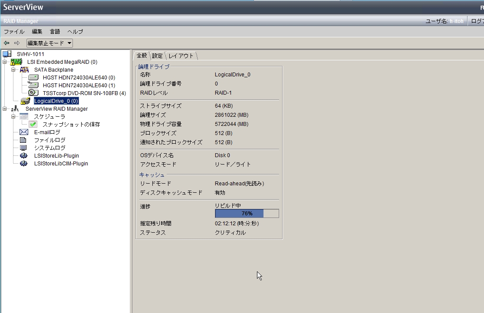Select TSSTcorp DVD-ROM SN-108FB (4)
Viewport: 484px width, 313px height.
84,93
